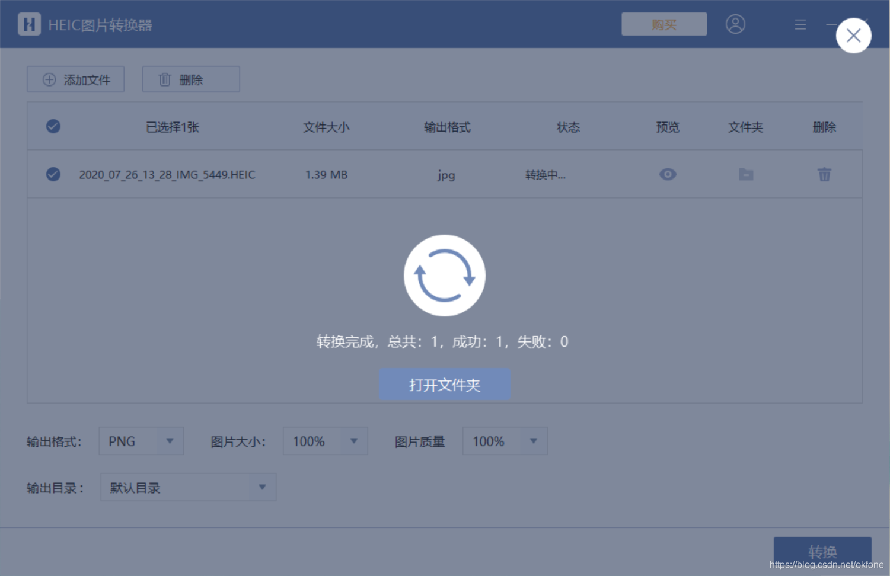
Task: Click the 1.39 MB file size cell
Action: point(326,175)
